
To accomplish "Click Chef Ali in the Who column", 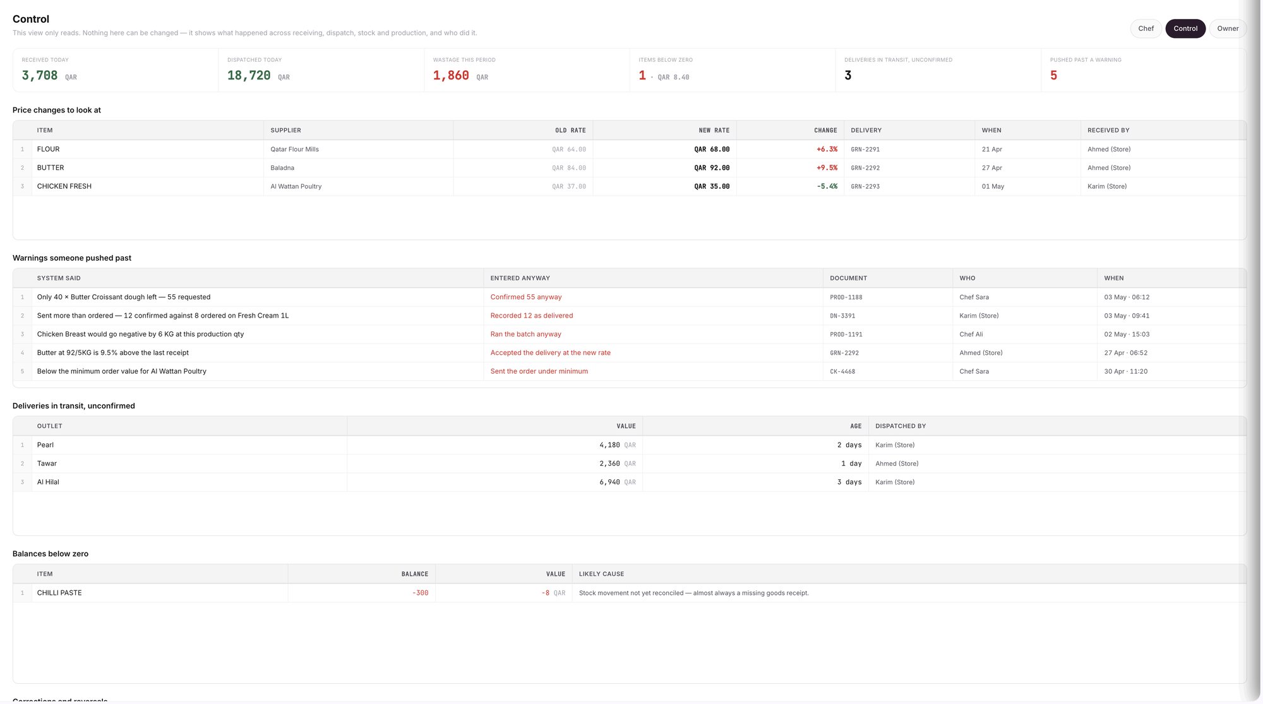I will pos(971,335).
